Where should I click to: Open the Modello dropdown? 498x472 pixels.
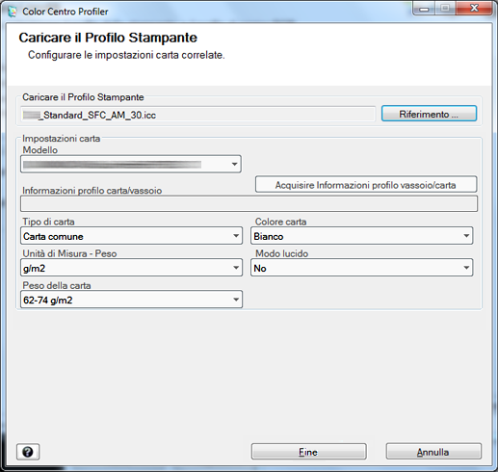[x=131, y=164]
